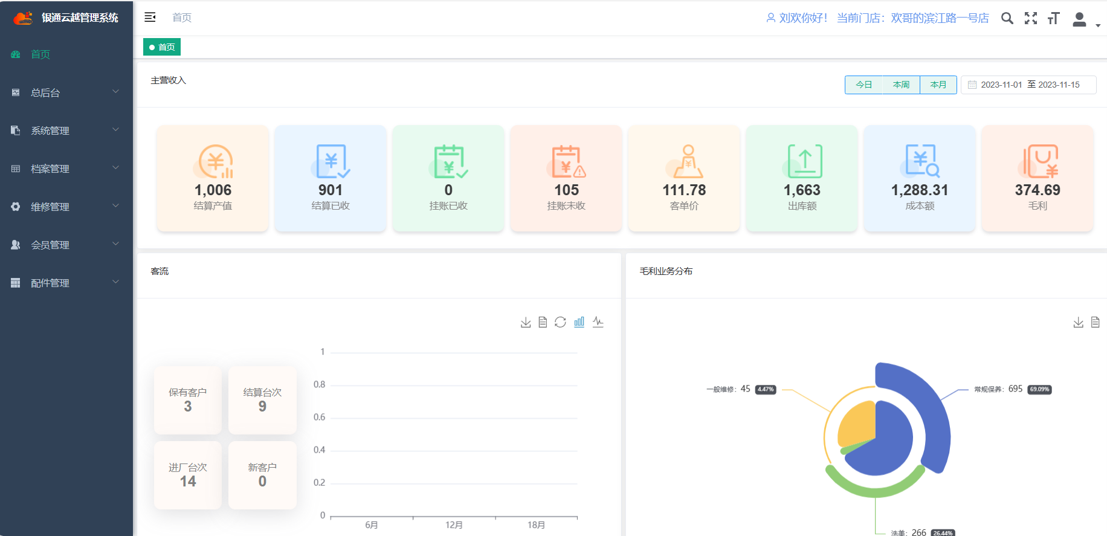Expand the 配件管理 sidebar menu
Screen dimensions: 1107x536
(x=66, y=283)
